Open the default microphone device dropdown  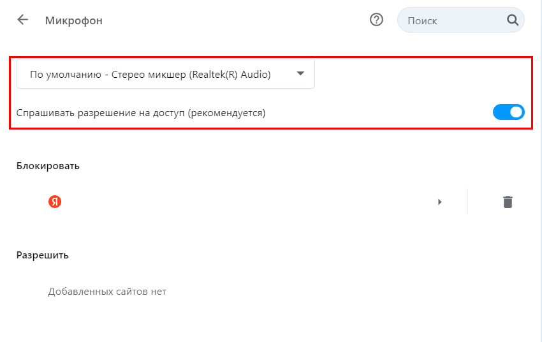click(165, 75)
